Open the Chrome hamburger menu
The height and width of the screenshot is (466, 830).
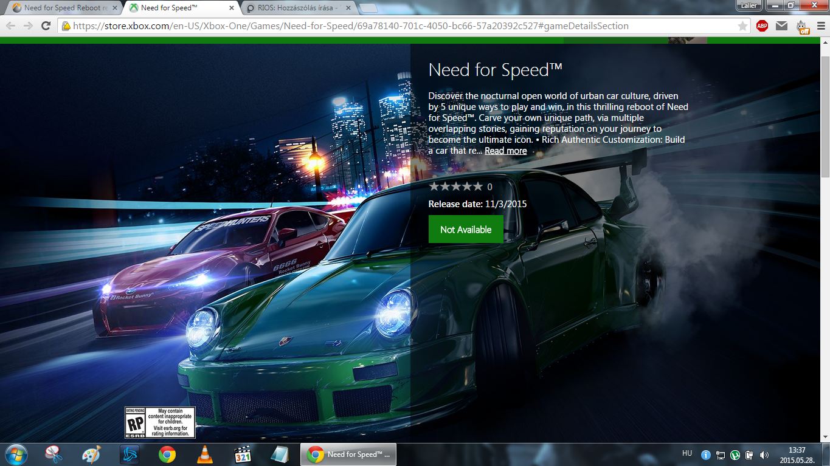coord(820,26)
